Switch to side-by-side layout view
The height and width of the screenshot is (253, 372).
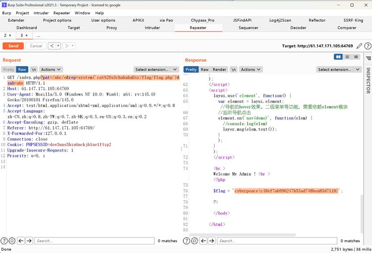coord(338,57)
